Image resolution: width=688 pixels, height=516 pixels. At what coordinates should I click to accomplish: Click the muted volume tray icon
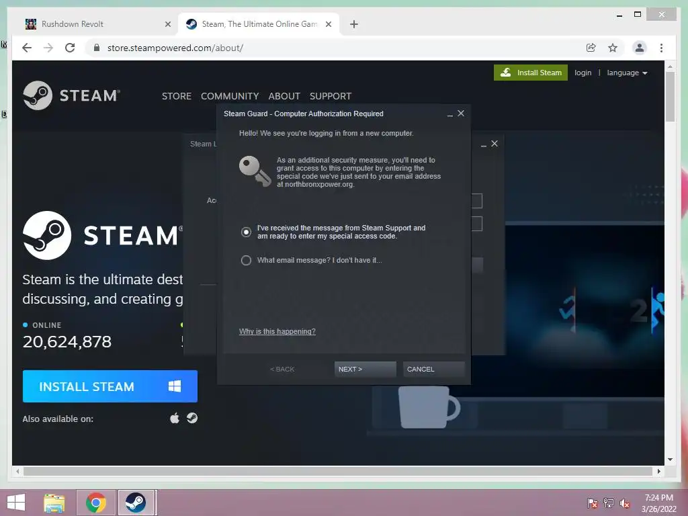(625, 503)
